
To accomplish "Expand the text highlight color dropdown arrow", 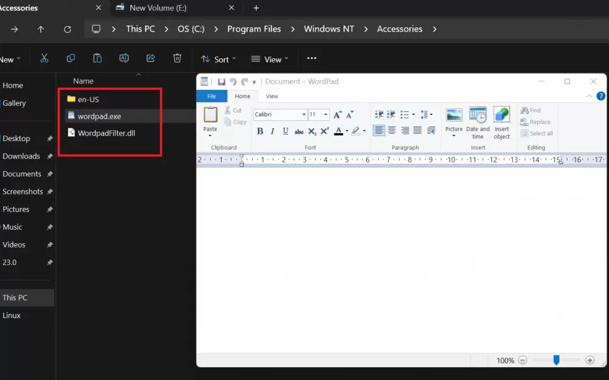I will click(364, 131).
